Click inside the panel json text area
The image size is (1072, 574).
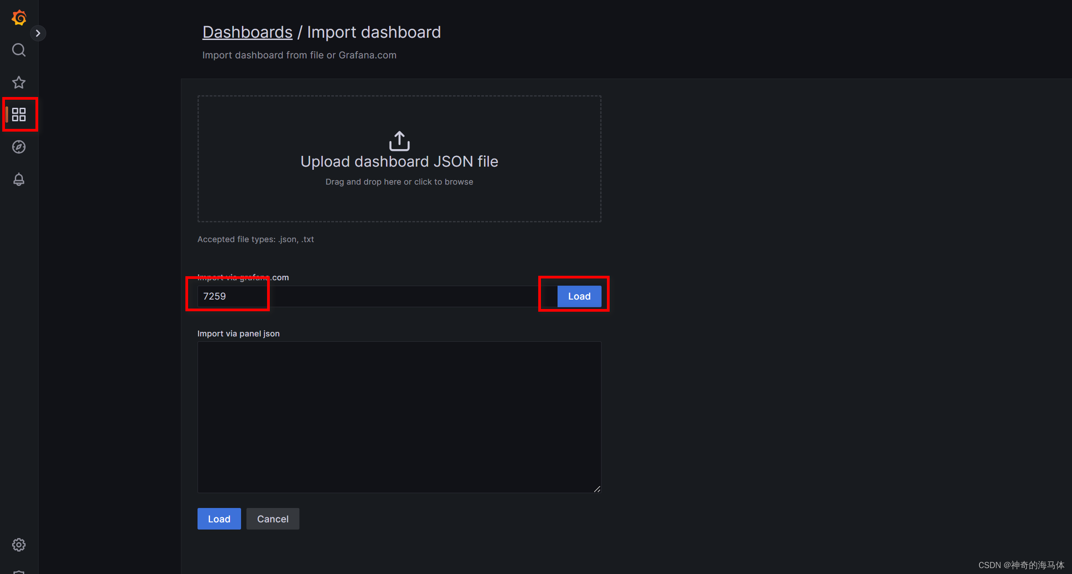pos(399,417)
